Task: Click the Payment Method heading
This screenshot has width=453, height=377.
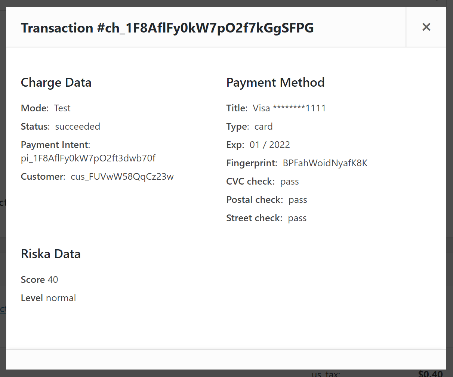Action: point(275,83)
